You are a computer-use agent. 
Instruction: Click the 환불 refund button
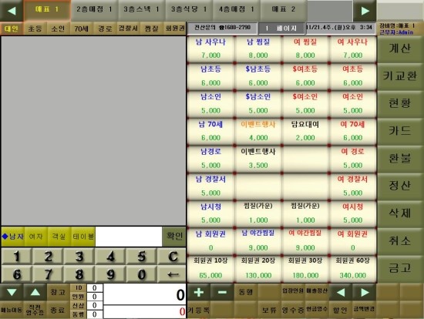click(399, 159)
